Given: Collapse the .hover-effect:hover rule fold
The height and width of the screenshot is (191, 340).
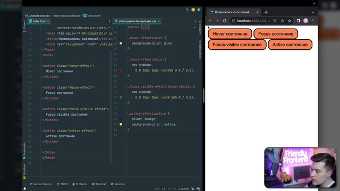Looking at the screenshot, I should (126, 38).
